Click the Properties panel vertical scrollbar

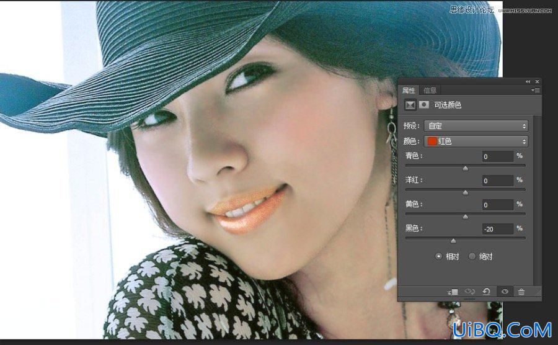[537, 199]
